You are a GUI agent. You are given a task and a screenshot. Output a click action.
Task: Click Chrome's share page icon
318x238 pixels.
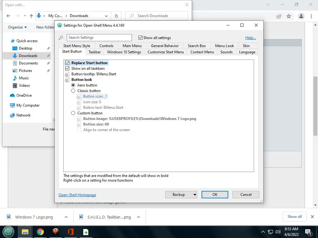(279, 16)
